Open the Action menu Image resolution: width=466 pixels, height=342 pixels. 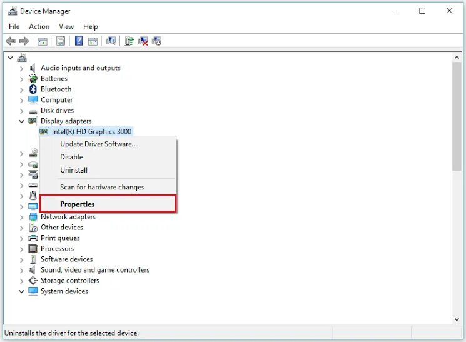tap(39, 26)
